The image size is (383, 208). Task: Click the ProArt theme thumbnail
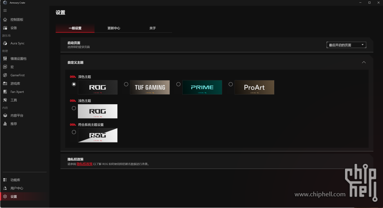tap(254, 87)
